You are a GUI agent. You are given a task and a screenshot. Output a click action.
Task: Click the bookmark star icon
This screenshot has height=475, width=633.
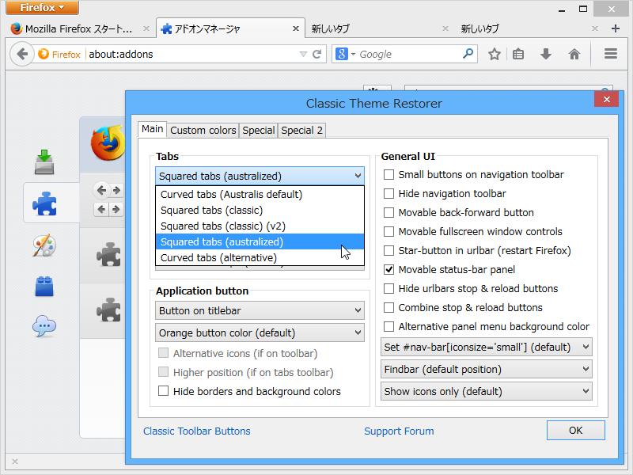coord(494,54)
